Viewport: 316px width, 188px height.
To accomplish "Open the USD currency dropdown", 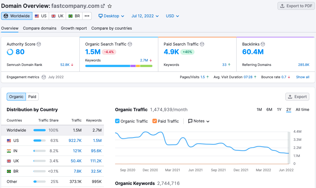I will pos(172,16).
